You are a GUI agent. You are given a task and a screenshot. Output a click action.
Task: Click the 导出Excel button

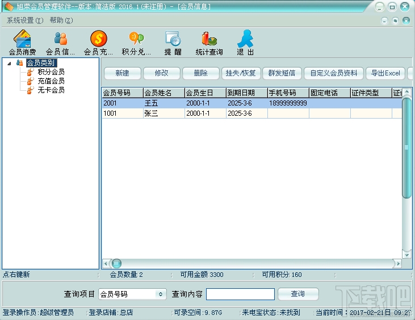[x=385, y=73]
